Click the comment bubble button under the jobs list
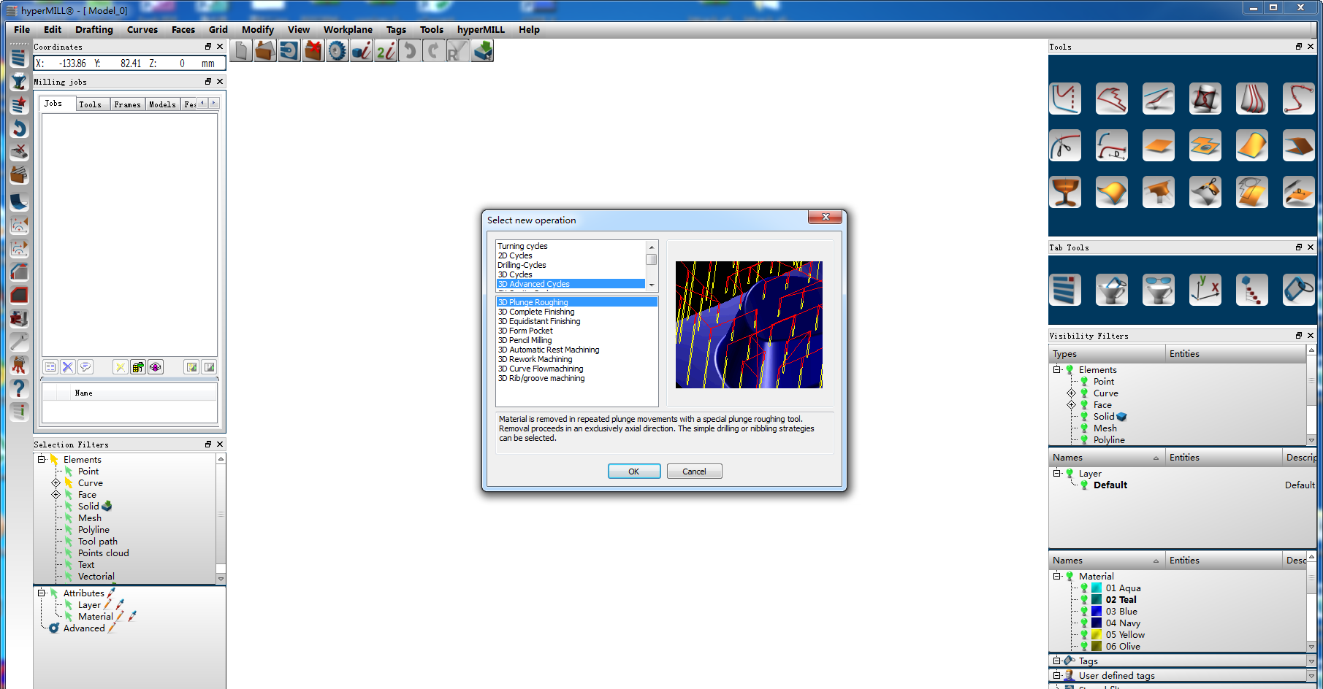This screenshot has height=689, width=1323. pyautogui.click(x=85, y=367)
